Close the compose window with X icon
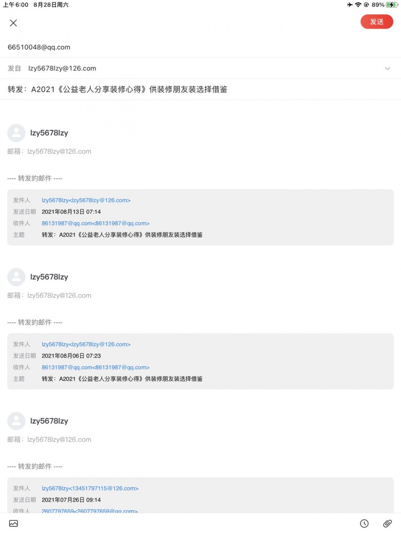Image resolution: width=401 pixels, height=534 pixels. click(13, 23)
